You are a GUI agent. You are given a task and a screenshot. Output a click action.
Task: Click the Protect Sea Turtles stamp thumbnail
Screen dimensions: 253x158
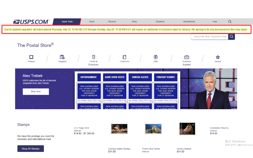(x=153, y=129)
